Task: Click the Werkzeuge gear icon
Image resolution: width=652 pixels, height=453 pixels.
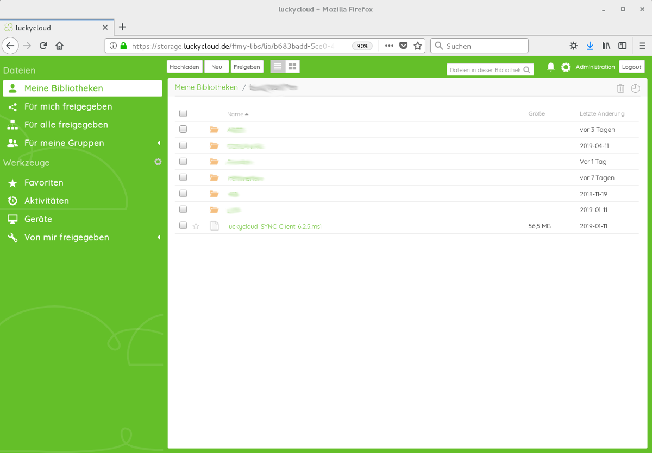Action: (158, 162)
